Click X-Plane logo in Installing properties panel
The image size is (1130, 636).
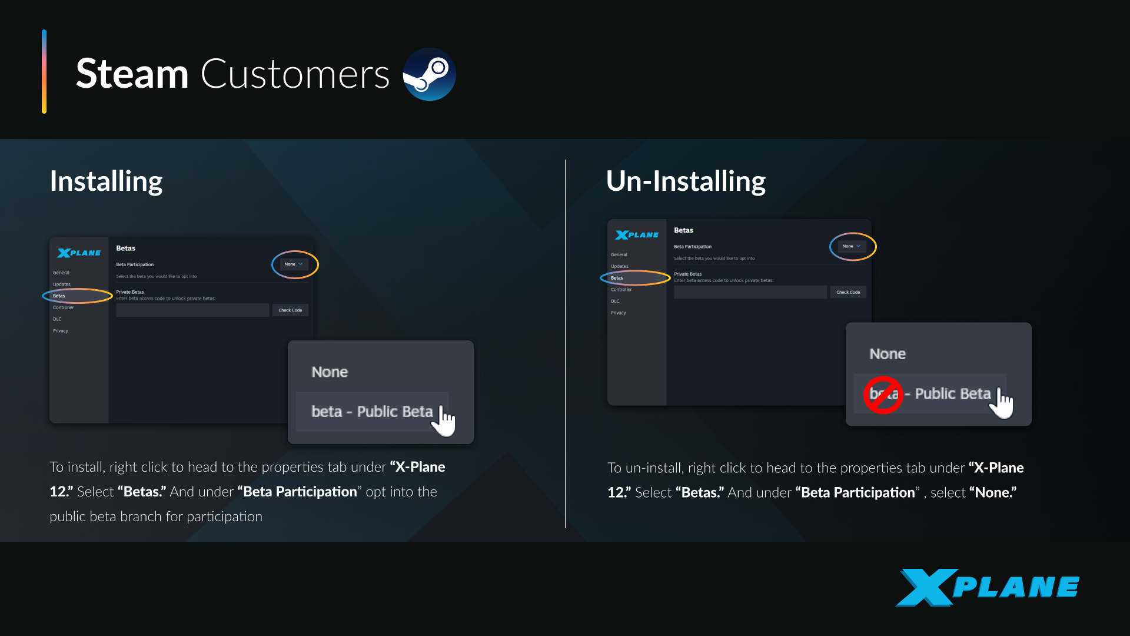pos(79,253)
